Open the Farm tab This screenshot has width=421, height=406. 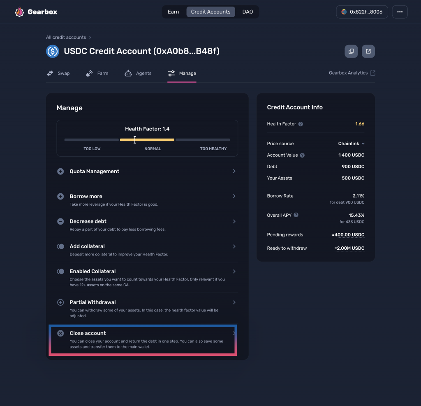pyautogui.click(x=97, y=73)
